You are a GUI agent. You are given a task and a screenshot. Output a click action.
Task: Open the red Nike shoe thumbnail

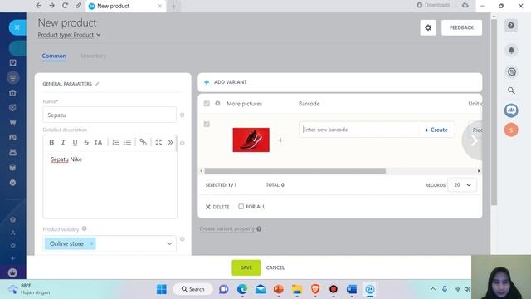pos(251,140)
